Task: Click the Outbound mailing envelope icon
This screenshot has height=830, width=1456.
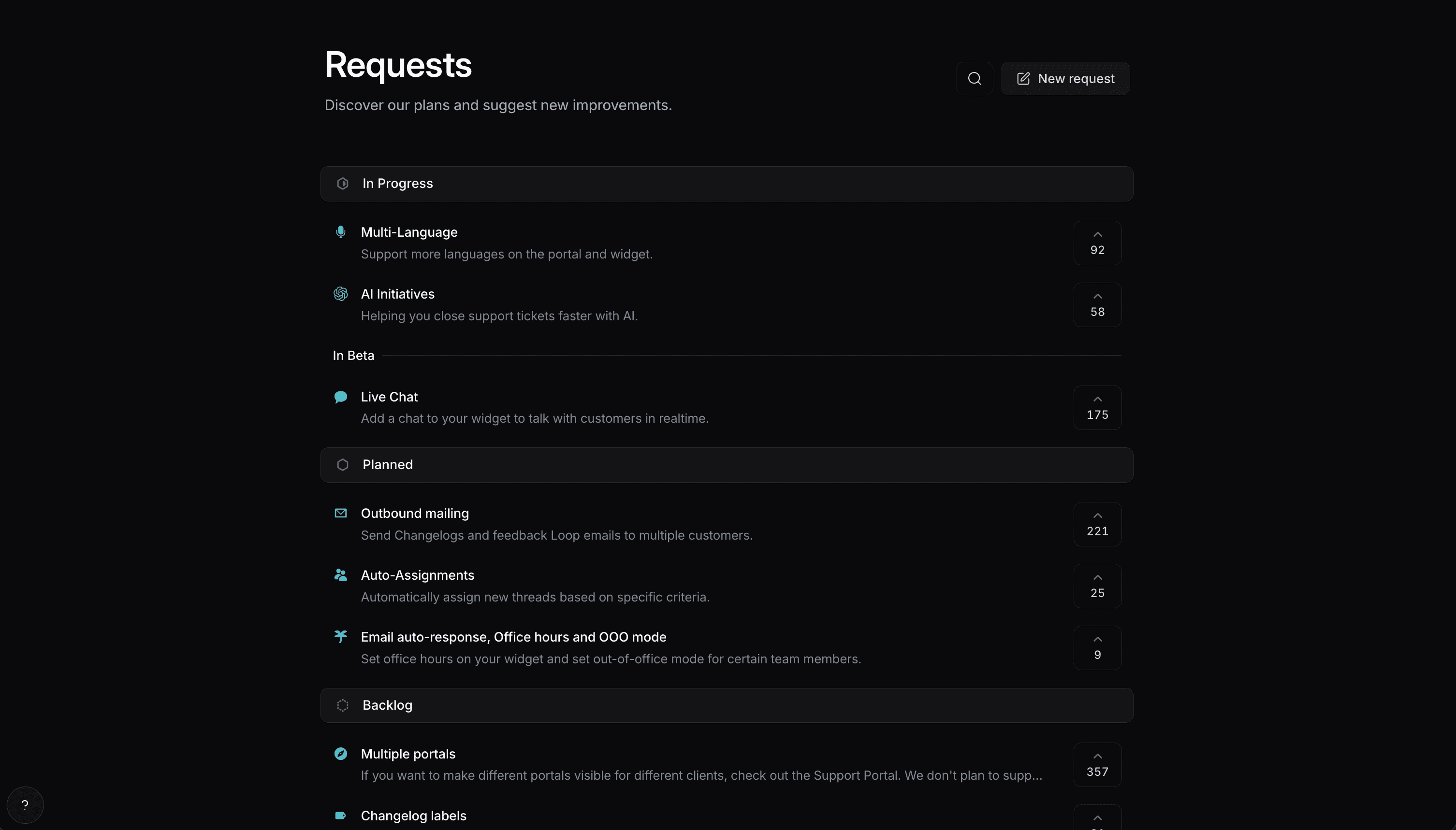Action: pyautogui.click(x=340, y=513)
